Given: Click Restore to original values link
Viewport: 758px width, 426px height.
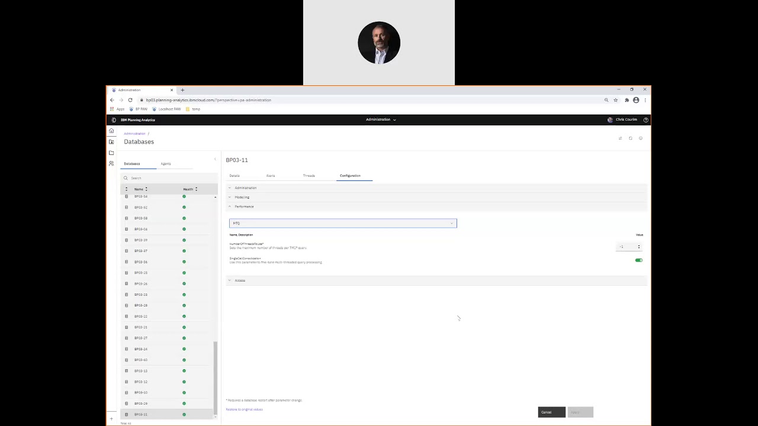Looking at the screenshot, I should coord(244,409).
